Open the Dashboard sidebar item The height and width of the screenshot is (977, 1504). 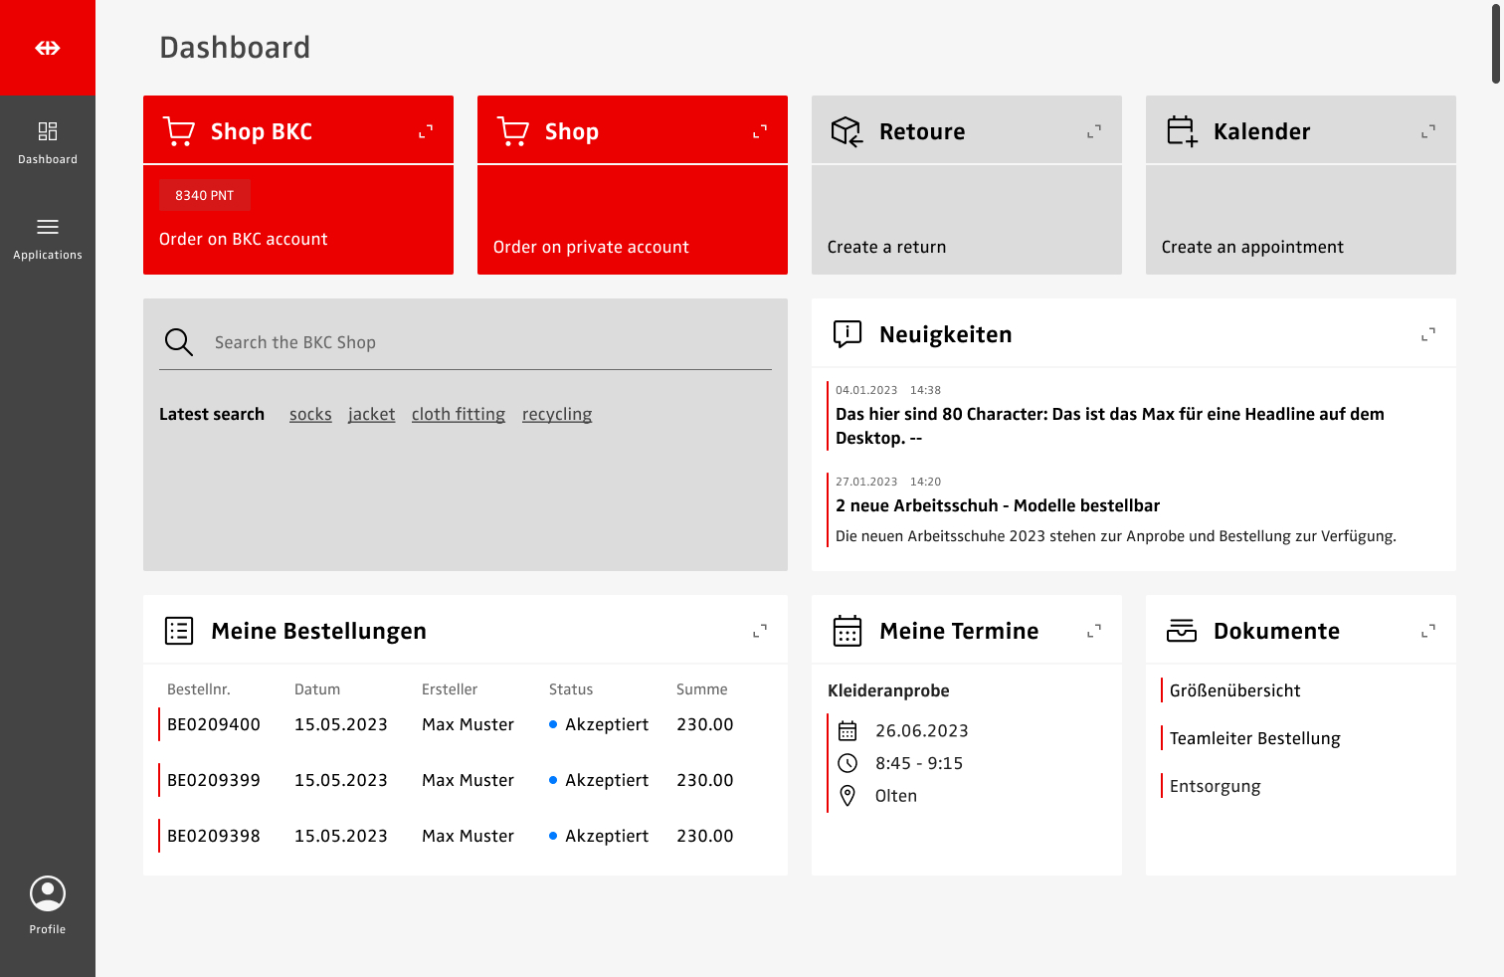pos(48,142)
